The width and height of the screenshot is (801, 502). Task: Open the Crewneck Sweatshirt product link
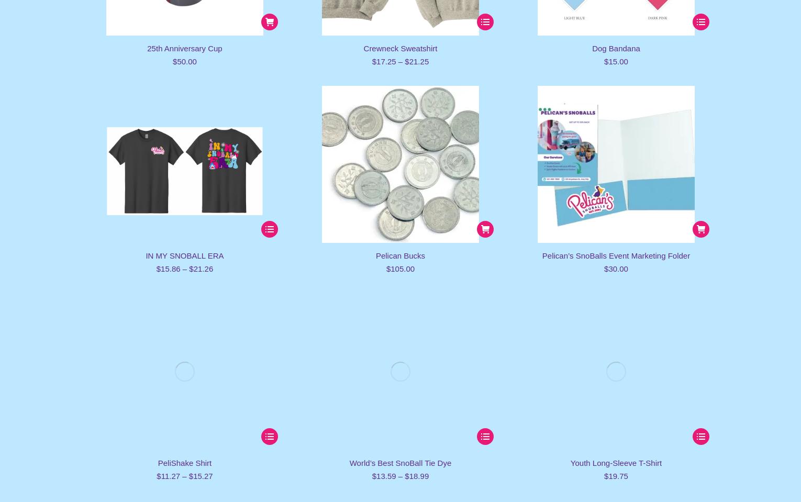(400, 48)
